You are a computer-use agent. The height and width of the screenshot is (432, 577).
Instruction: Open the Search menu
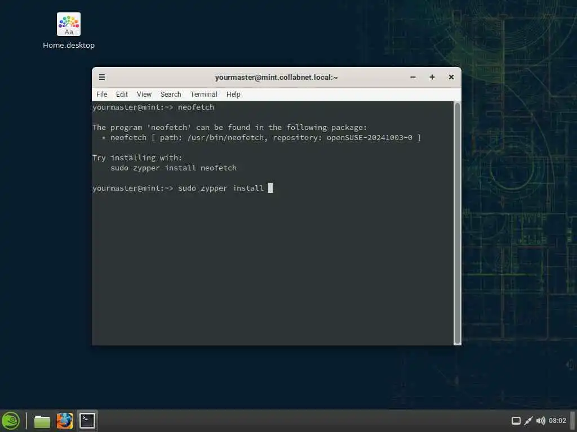point(171,94)
